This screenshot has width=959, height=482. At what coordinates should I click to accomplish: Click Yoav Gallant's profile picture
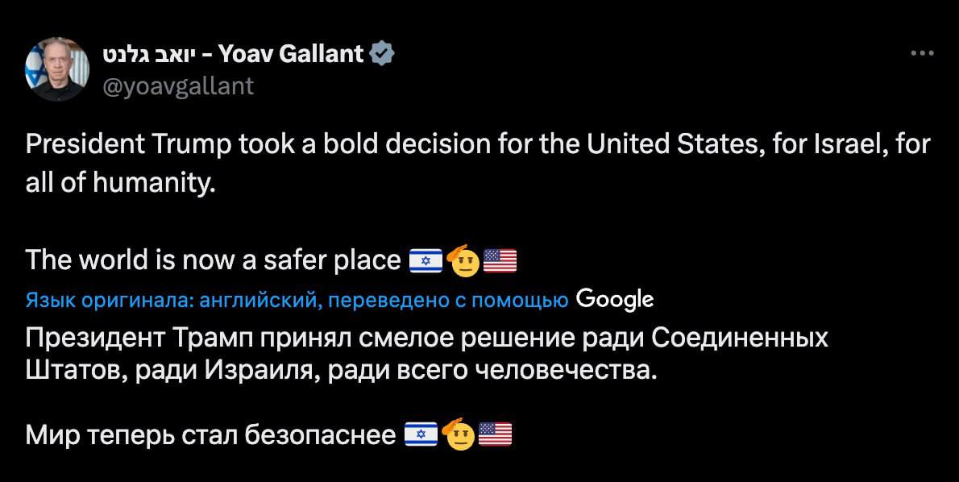coord(57,70)
